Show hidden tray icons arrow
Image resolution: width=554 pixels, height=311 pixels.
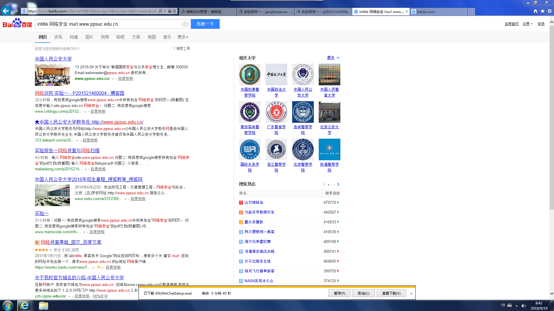coord(516,306)
